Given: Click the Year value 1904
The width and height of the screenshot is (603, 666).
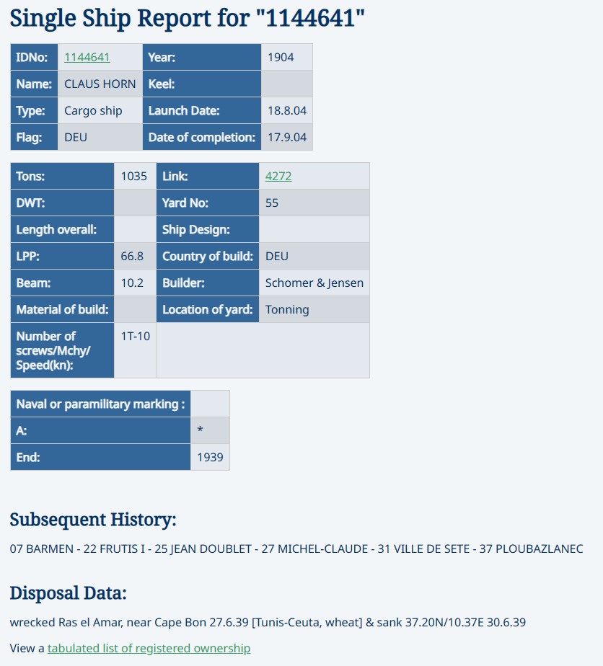Looking at the screenshot, I should (x=281, y=57).
